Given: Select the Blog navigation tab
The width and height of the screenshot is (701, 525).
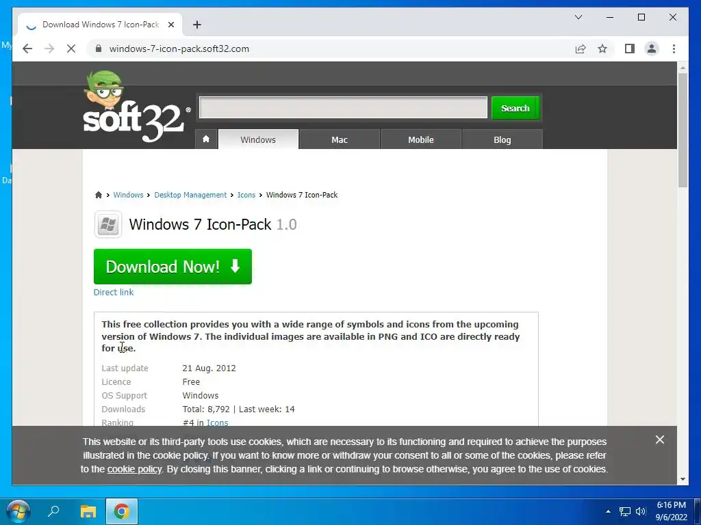Looking at the screenshot, I should (x=502, y=139).
